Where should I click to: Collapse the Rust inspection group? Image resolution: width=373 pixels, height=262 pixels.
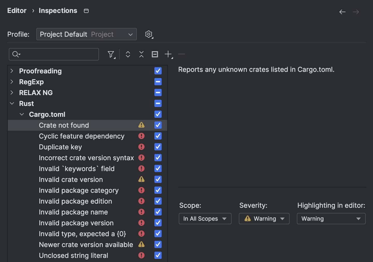[12, 104]
